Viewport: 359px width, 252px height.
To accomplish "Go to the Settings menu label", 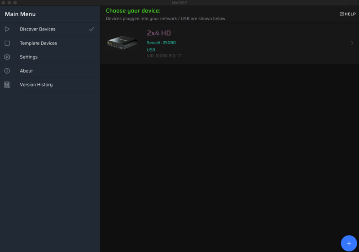I will 29,57.
